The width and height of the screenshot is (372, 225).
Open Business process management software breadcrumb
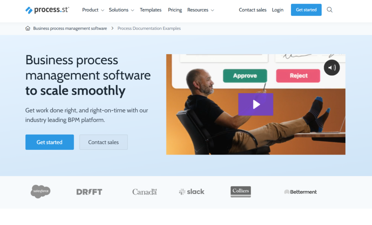[70, 28]
